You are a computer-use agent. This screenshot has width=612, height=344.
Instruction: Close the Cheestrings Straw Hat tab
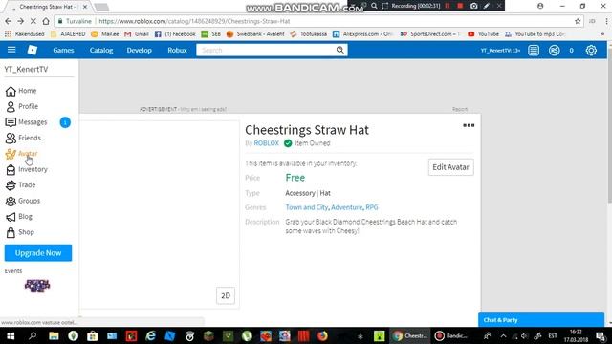tap(85, 7)
